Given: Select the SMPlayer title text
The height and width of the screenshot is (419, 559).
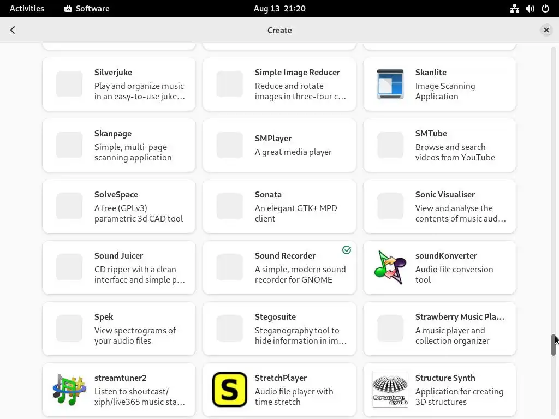Looking at the screenshot, I should (x=273, y=139).
